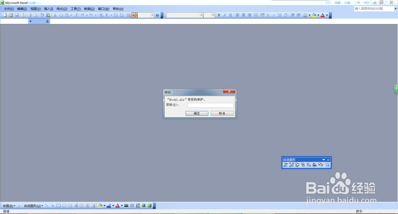Click the AutoSum sigma icon
398x214 pixels.
107,15
